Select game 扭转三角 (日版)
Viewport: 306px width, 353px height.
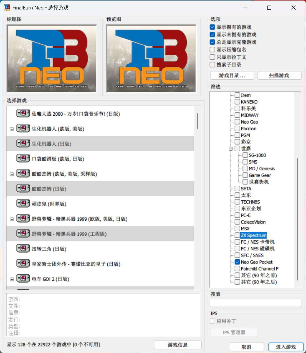click(100, 249)
